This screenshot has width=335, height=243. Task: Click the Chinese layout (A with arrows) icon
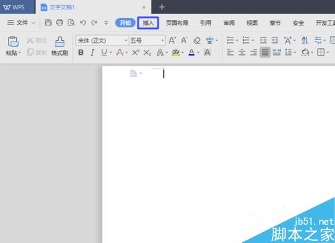pos(287,40)
